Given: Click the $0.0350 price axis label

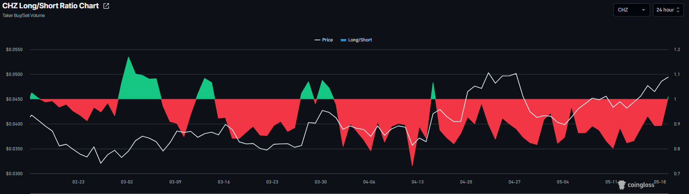Looking at the screenshot, I should (x=13, y=148).
